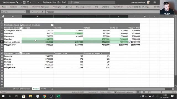
Task: Click the Select All corner triangle
Action: coord(2,16)
